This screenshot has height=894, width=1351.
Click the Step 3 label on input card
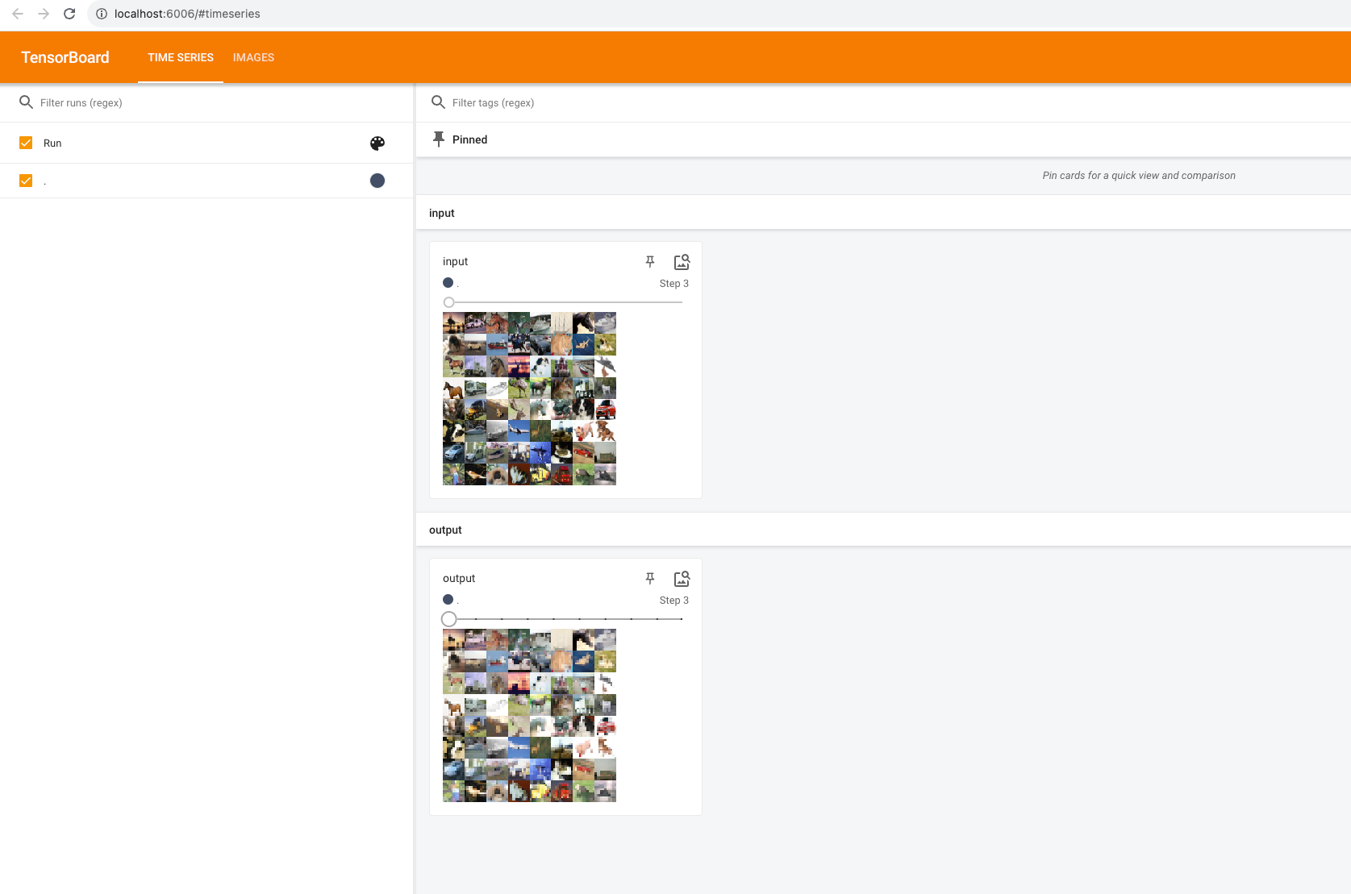tap(674, 284)
